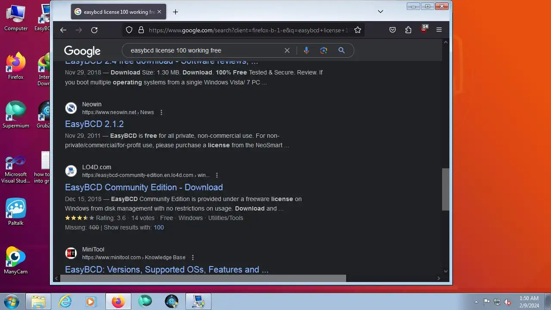The image size is (551, 310).
Task: Open a new Firefox tab
Action: [x=175, y=12]
